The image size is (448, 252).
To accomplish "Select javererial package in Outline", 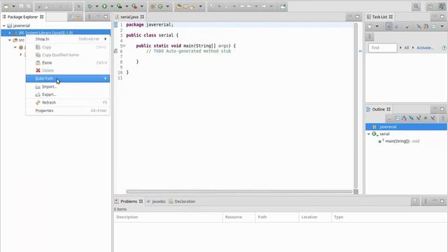I will [x=406, y=127].
